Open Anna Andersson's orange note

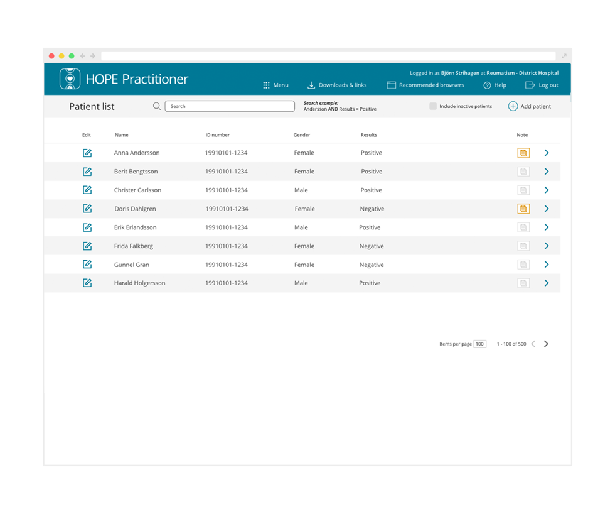coord(523,153)
